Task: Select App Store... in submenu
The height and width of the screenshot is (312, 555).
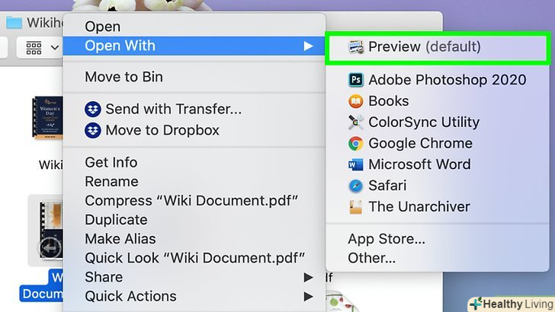Action: [438, 239]
